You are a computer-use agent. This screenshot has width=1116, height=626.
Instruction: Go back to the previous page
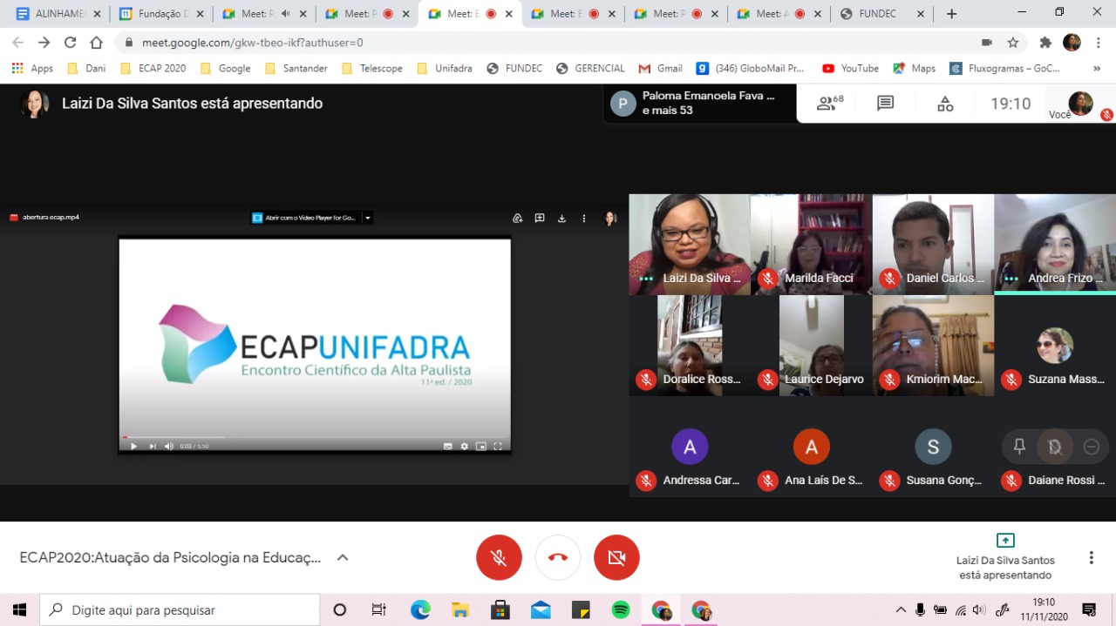[x=18, y=43]
